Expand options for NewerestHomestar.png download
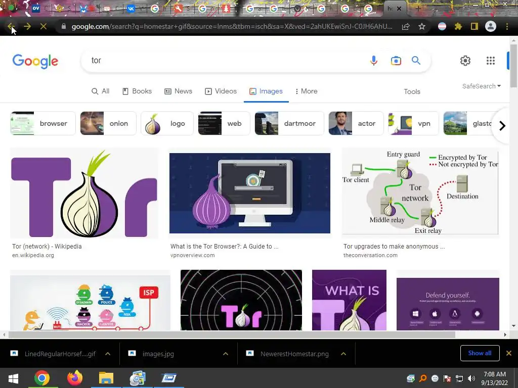Screen dimensions: 518x388 (343, 354)
